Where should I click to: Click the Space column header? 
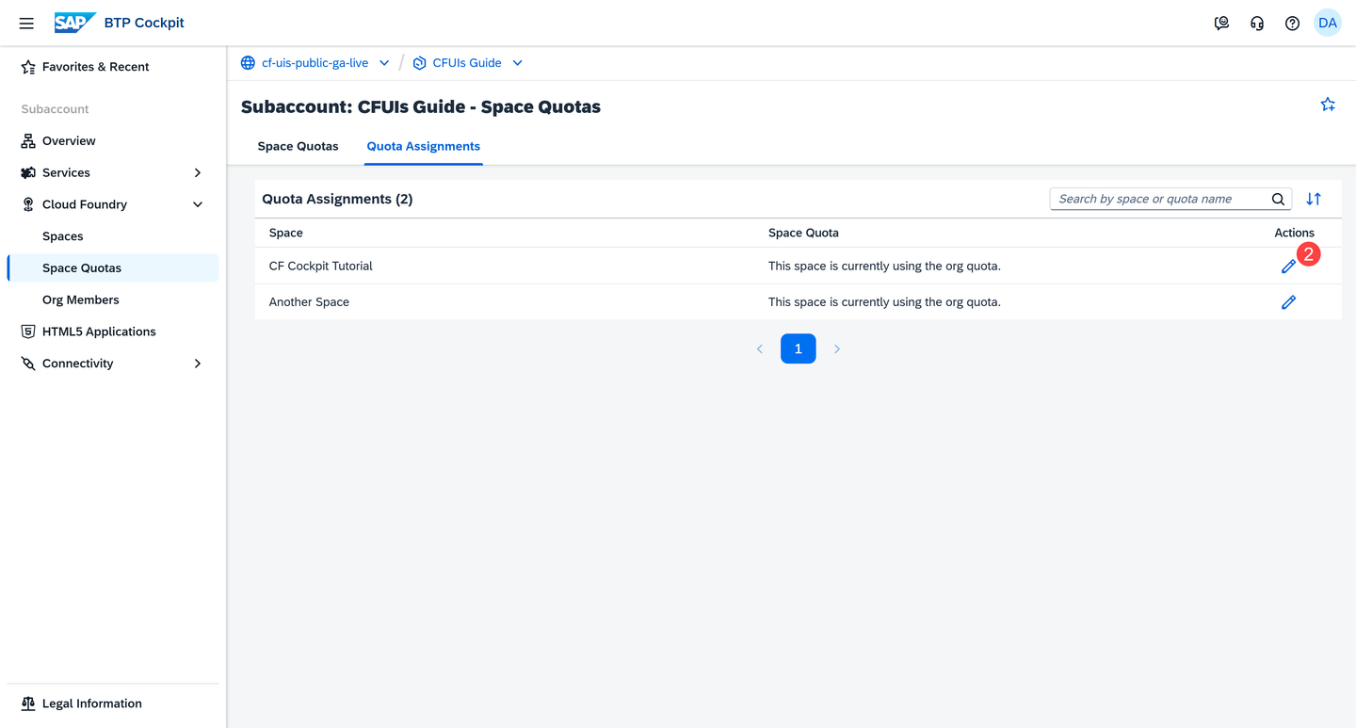click(286, 233)
